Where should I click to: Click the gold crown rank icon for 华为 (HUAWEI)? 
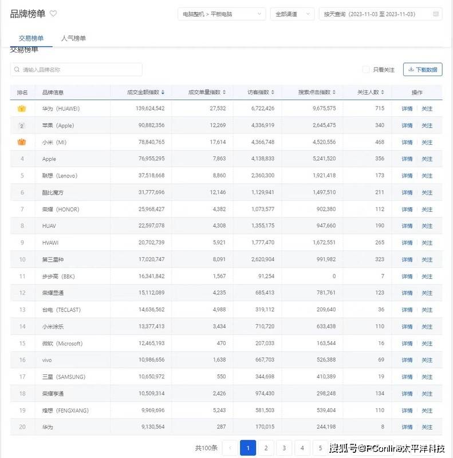tap(22, 109)
